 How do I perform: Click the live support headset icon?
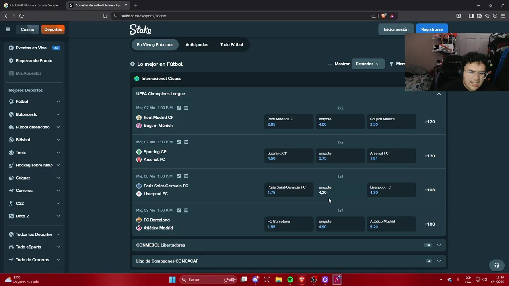click(497, 265)
